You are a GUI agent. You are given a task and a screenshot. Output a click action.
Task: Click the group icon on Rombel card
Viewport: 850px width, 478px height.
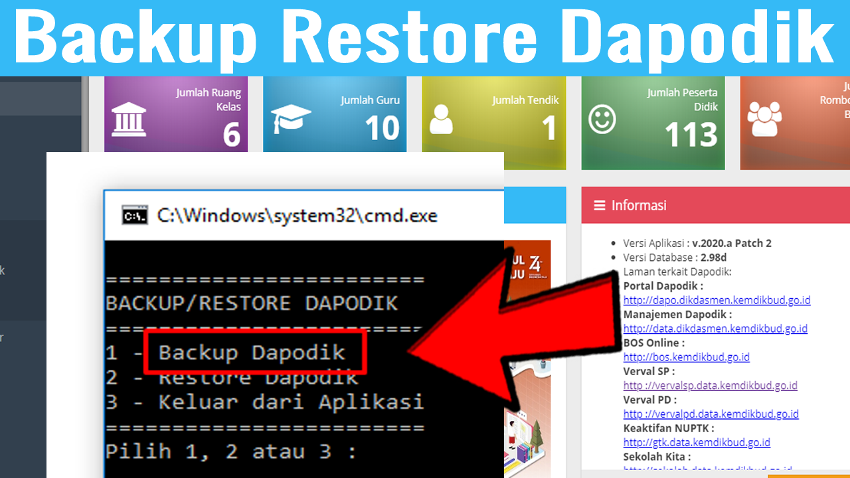point(764,119)
